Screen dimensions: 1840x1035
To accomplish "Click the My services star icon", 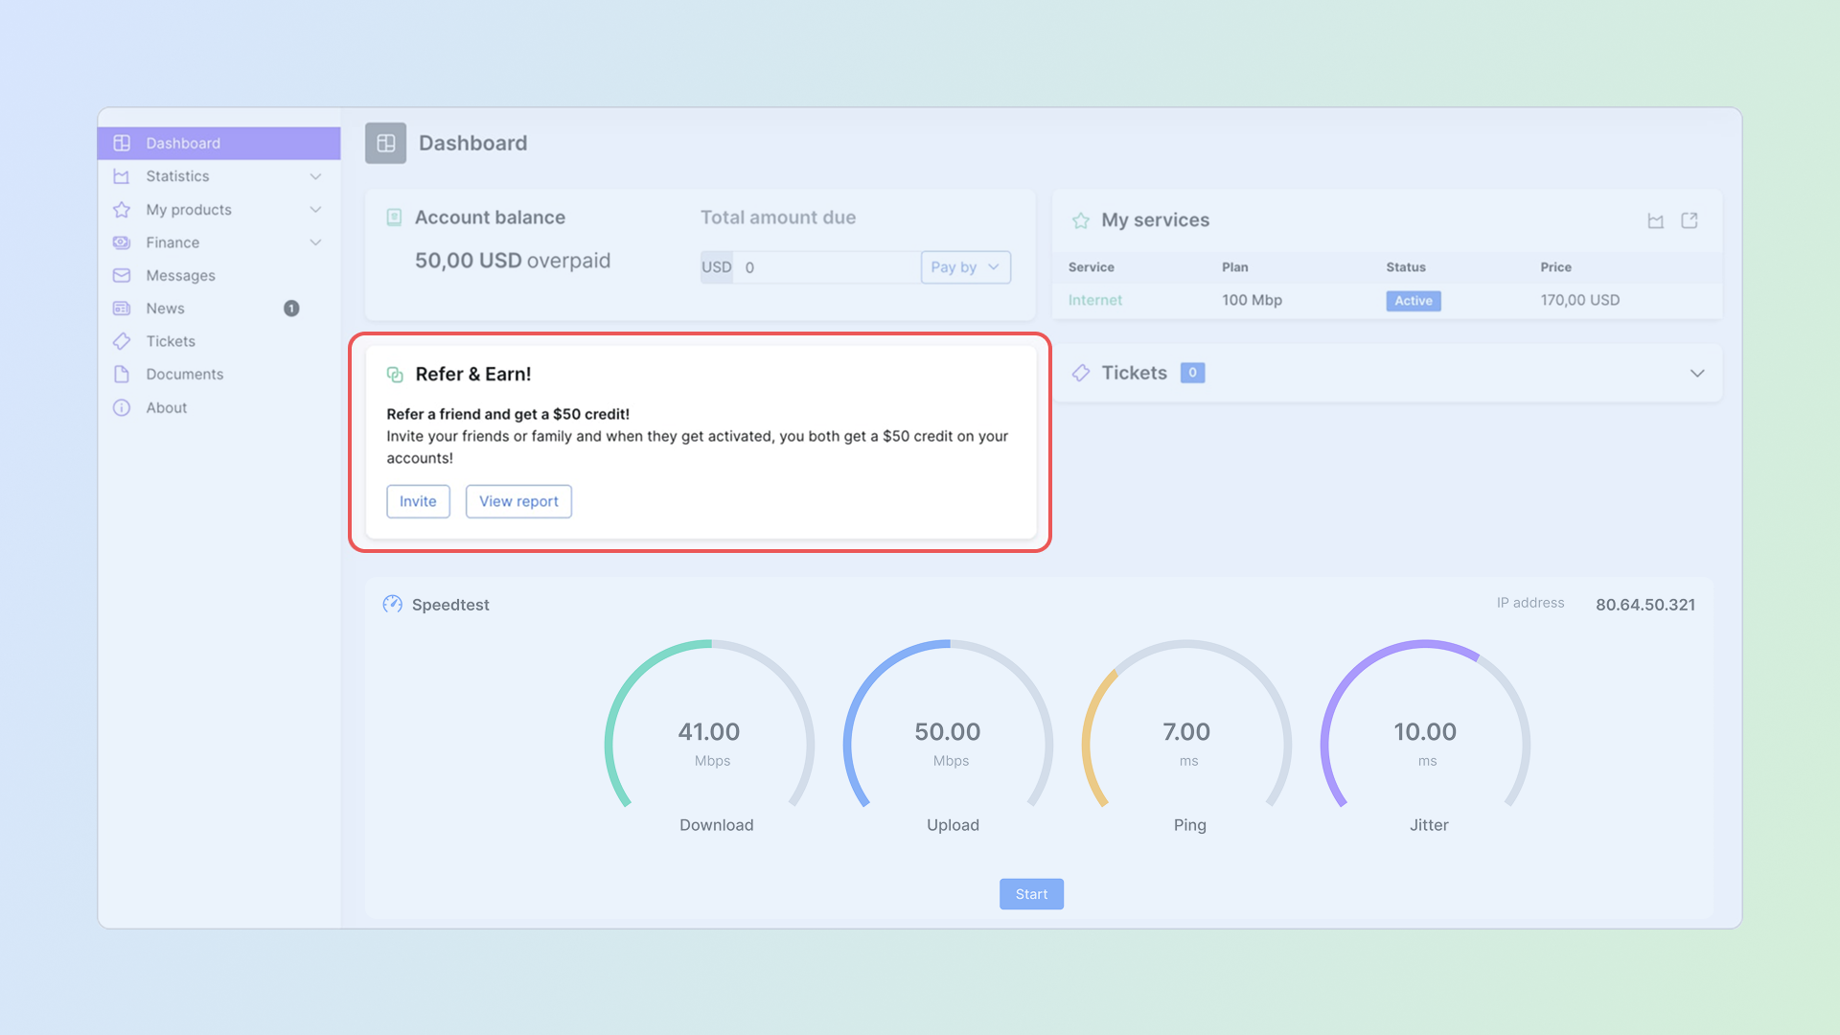I will click(x=1081, y=220).
